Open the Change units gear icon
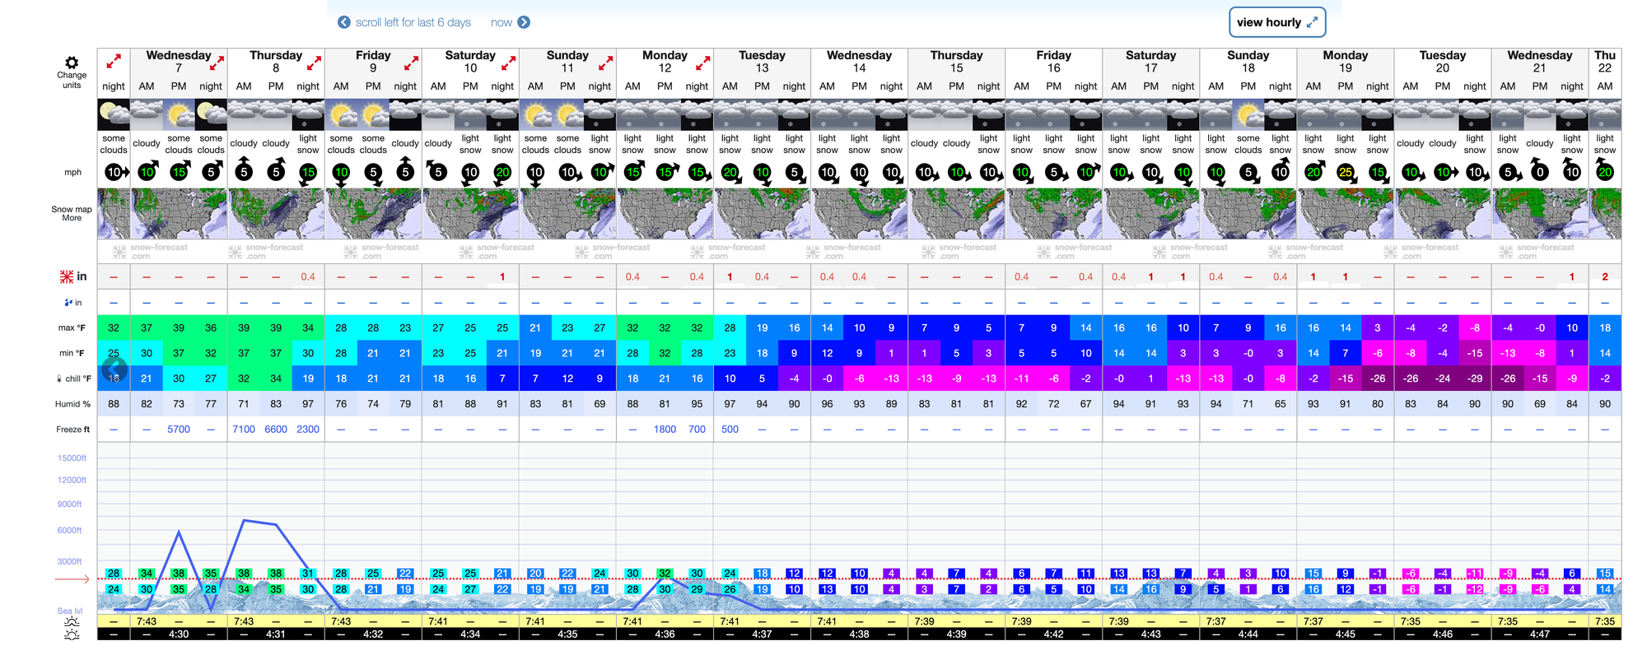 (72, 63)
